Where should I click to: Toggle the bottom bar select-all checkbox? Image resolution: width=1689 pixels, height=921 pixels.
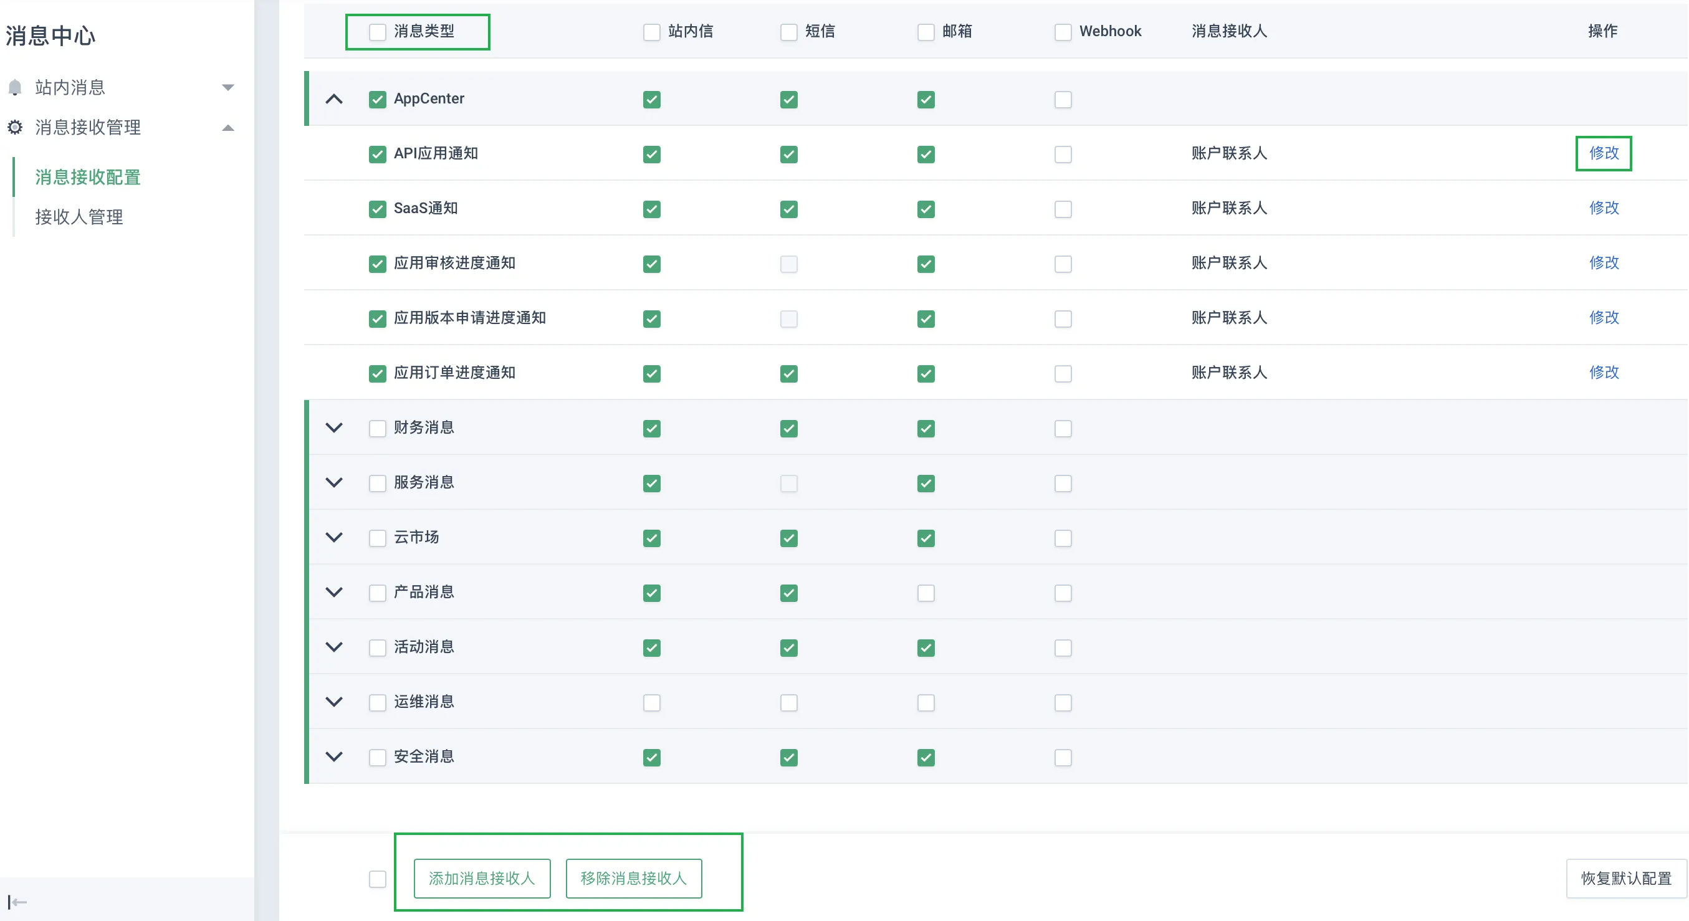coord(378,879)
